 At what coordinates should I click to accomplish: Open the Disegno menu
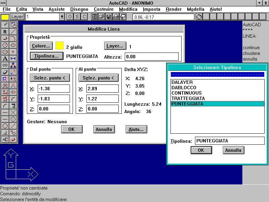tap(79, 9)
